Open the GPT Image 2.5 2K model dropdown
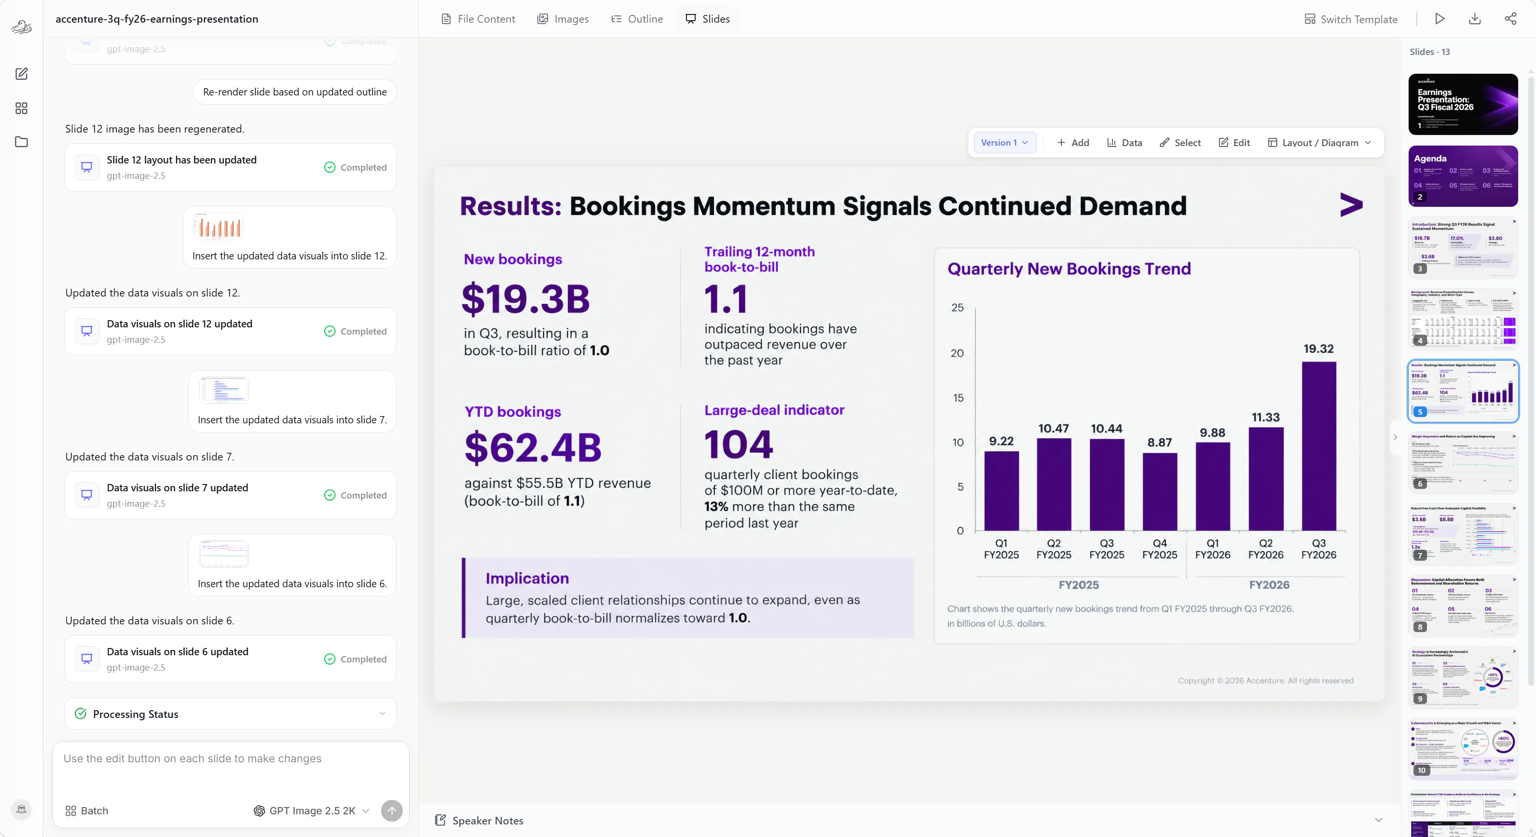Viewport: 1536px width, 837px height. point(311,811)
